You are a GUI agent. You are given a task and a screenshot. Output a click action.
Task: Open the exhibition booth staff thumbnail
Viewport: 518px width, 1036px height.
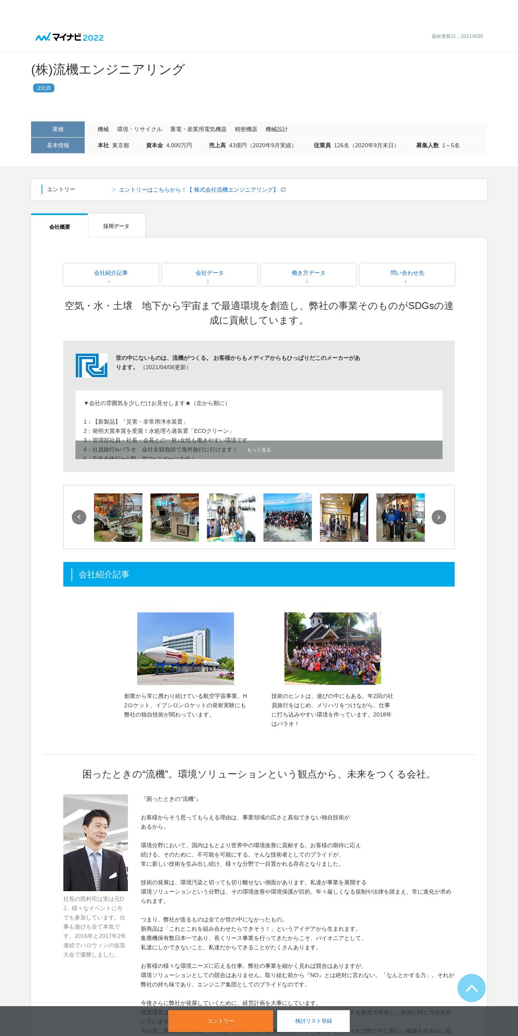point(401,517)
